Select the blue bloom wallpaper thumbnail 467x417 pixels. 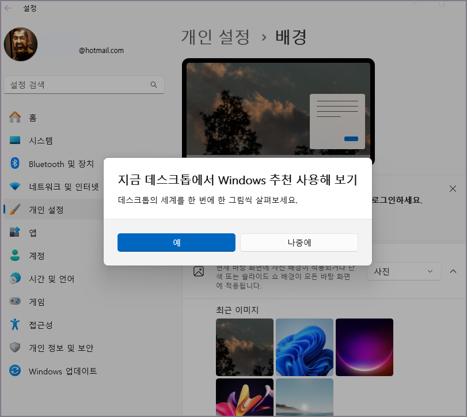(305, 347)
